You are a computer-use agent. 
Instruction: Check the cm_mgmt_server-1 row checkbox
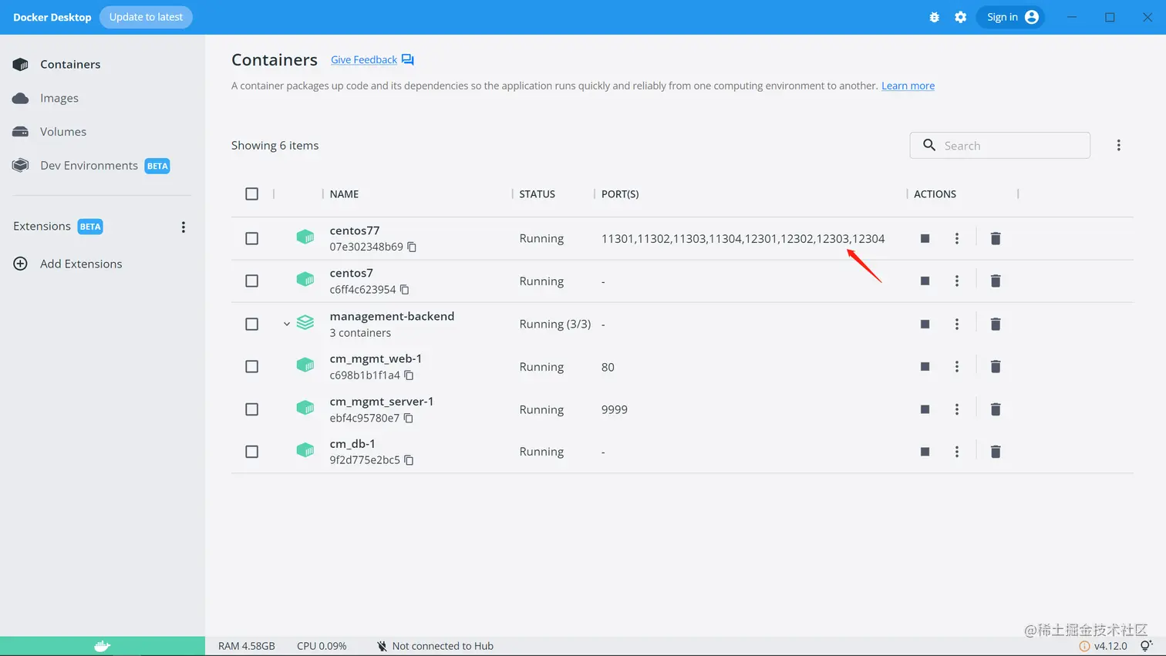[x=251, y=409]
